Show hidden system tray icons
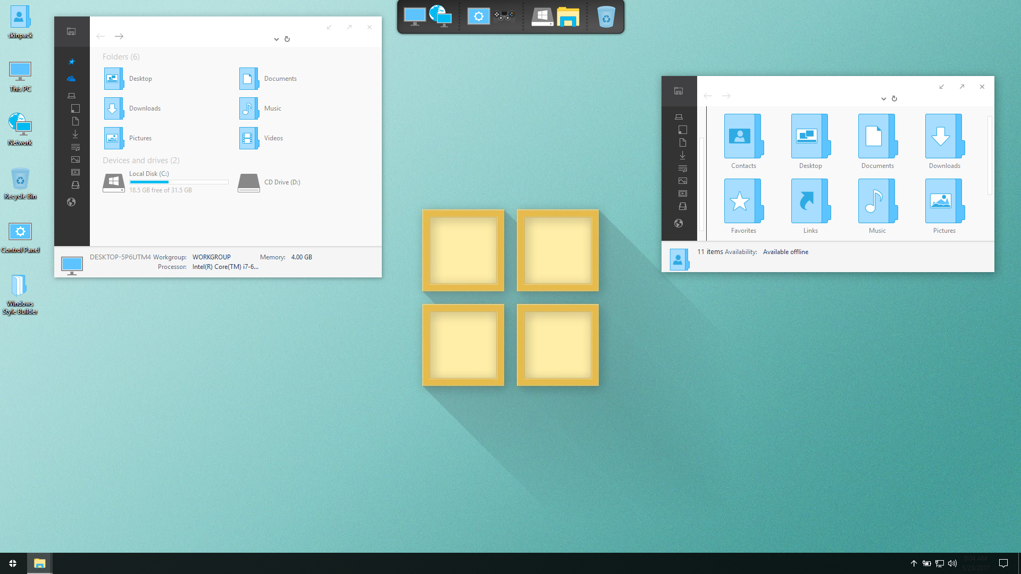The height and width of the screenshot is (574, 1021). coord(914,563)
